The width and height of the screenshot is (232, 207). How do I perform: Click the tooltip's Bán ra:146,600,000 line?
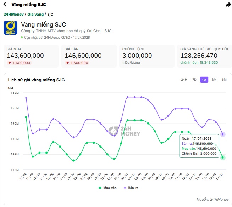pyautogui.click(x=197, y=144)
